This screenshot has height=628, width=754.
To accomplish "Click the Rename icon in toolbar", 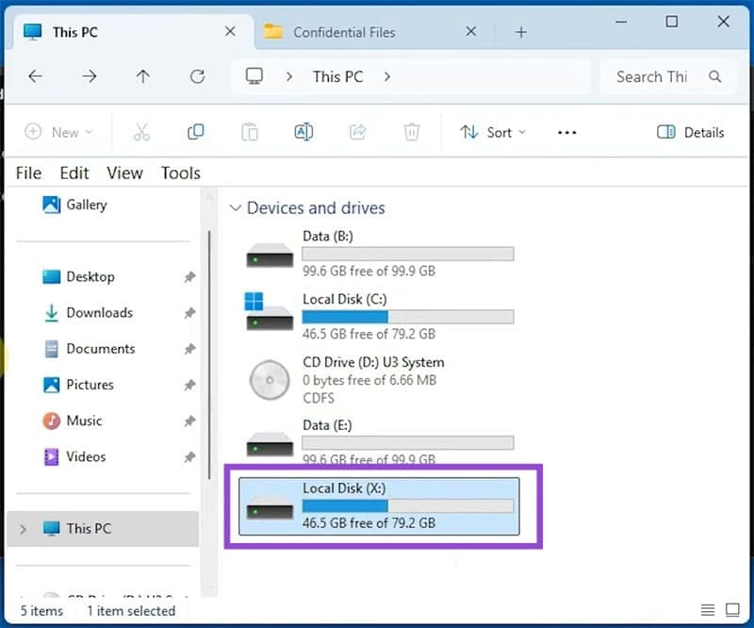I will tap(303, 132).
